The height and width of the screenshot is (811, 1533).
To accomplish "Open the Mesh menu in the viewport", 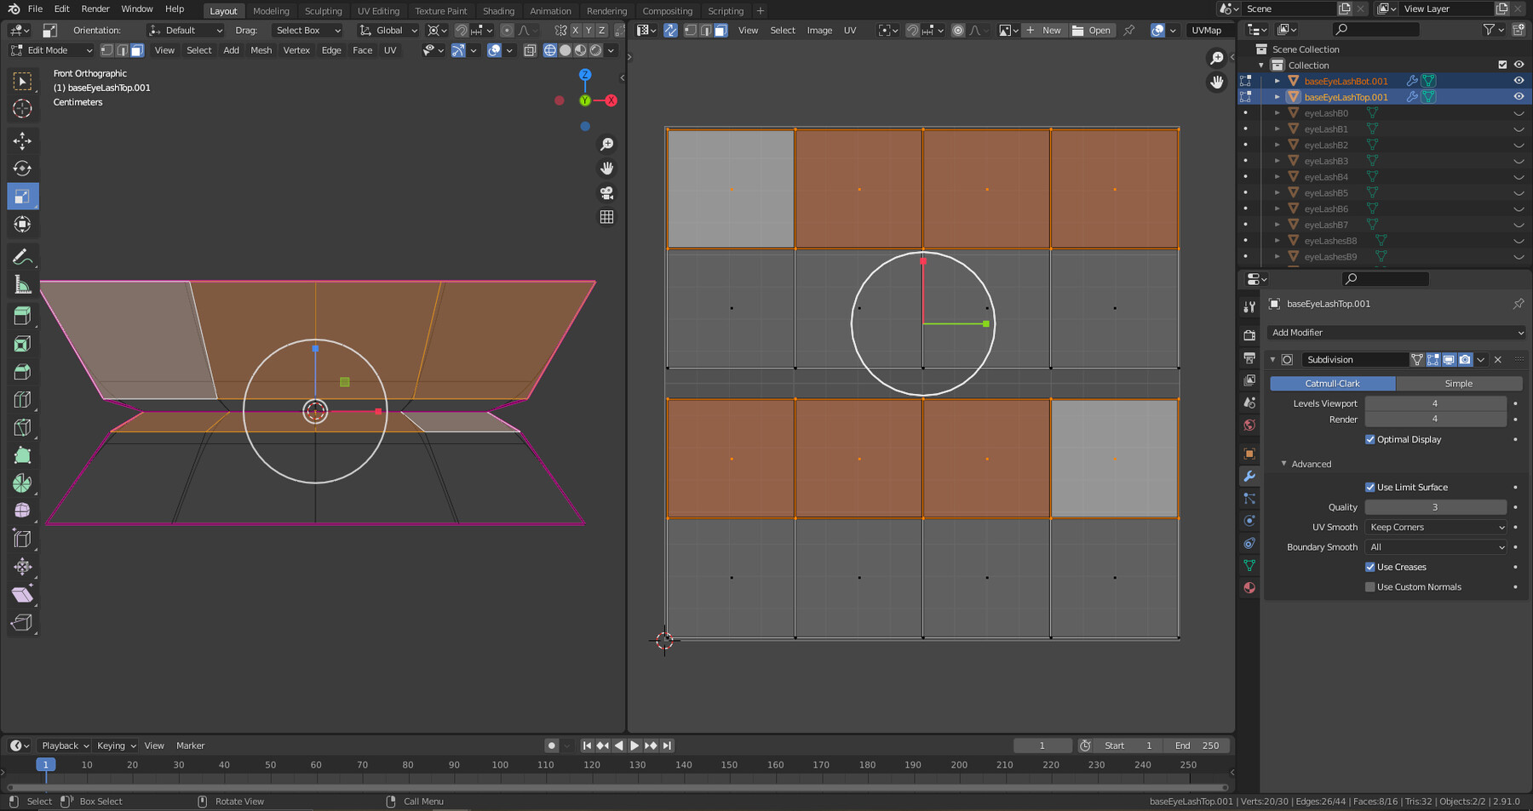I will pyautogui.click(x=261, y=50).
